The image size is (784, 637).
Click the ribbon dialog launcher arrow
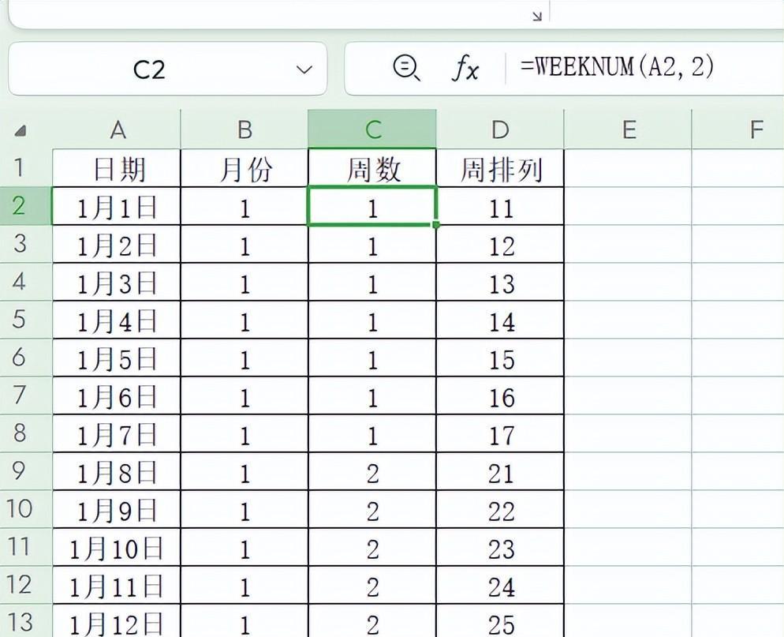tap(537, 17)
